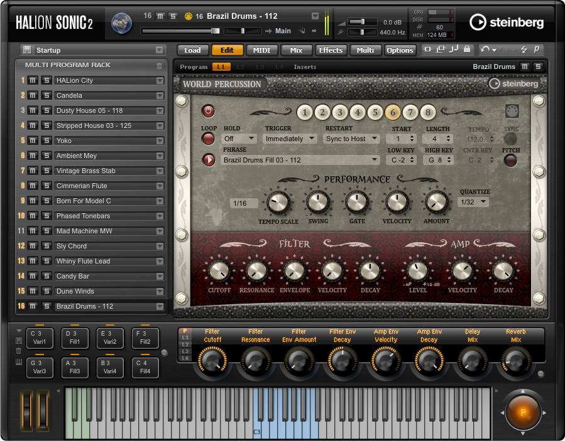Viewport: 565px width, 441px height.
Task: Toggle the Loop button on
Action: click(208, 139)
